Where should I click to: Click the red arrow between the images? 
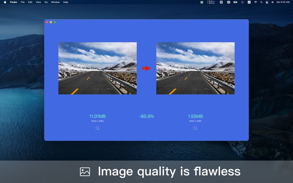[146, 68]
